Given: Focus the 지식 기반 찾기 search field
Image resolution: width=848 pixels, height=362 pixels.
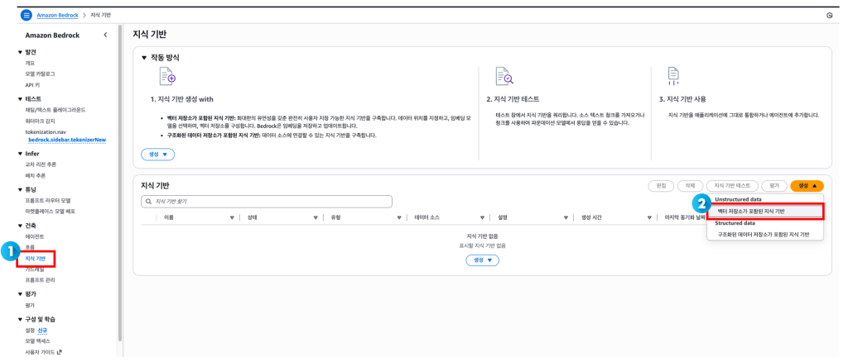Looking at the screenshot, I should click(x=265, y=201).
